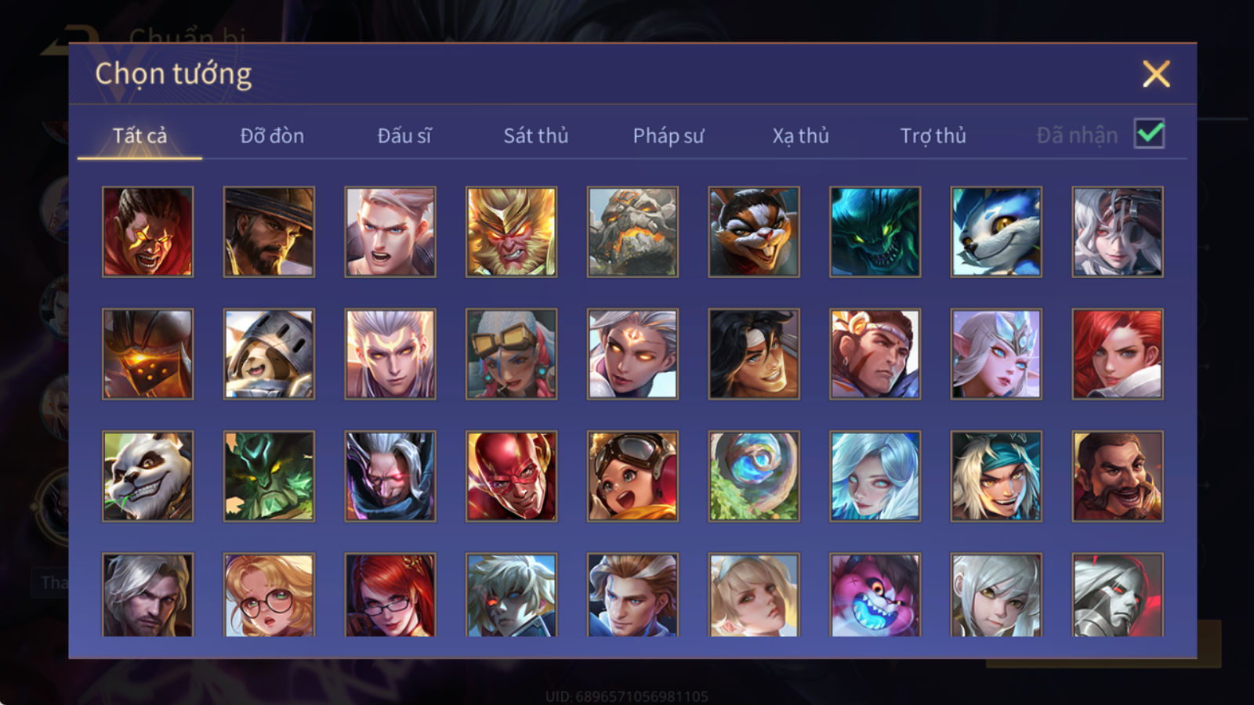Pick the white panda hero portrait
Screen dimensions: 1254x705
click(x=147, y=476)
